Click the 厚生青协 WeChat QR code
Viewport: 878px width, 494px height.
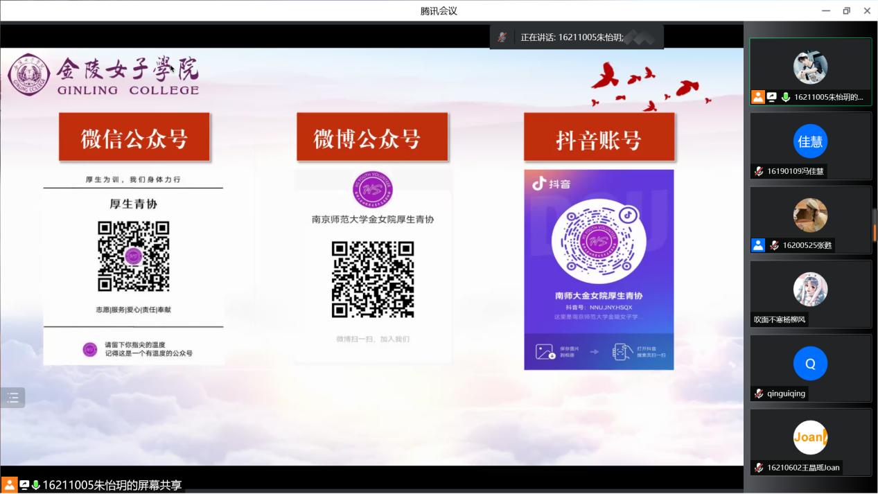tap(134, 256)
